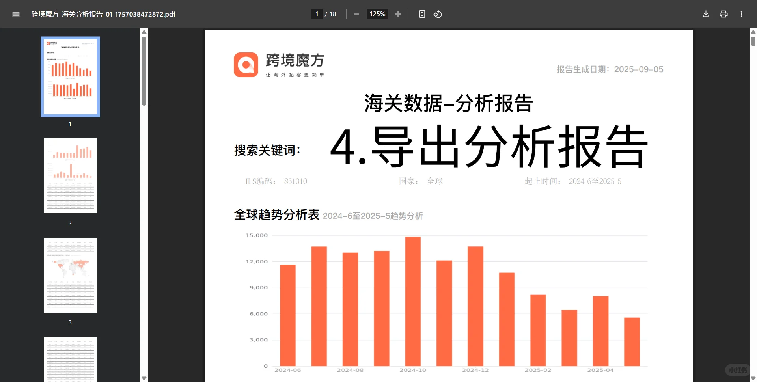The image size is (757, 382).
Task: Click the main document scrollbar down arrow
Action: coord(752,378)
